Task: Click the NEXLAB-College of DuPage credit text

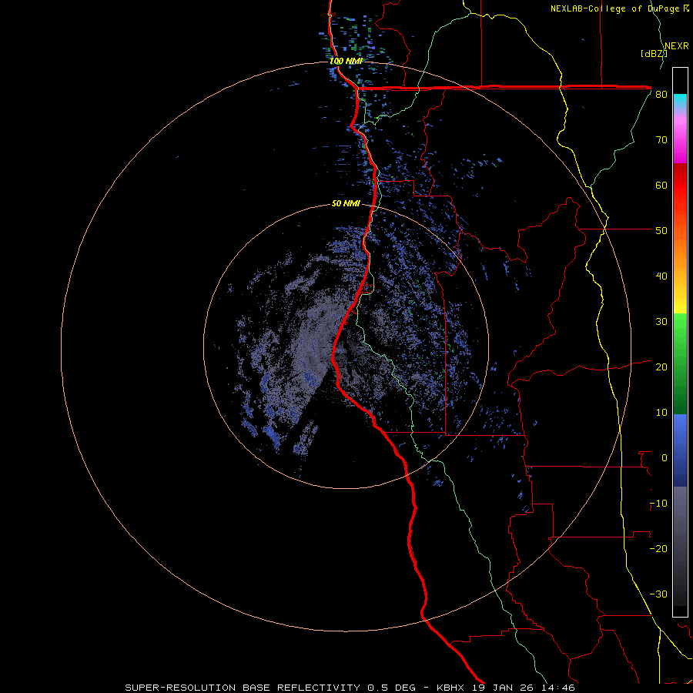Action: (x=614, y=8)
